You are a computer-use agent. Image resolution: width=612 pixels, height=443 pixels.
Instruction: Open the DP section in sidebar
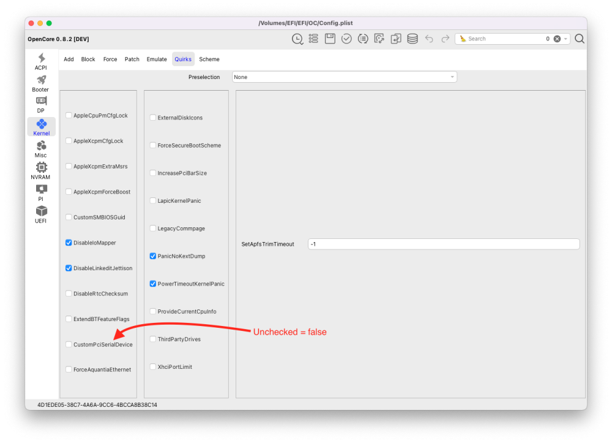tap(41, 105)
